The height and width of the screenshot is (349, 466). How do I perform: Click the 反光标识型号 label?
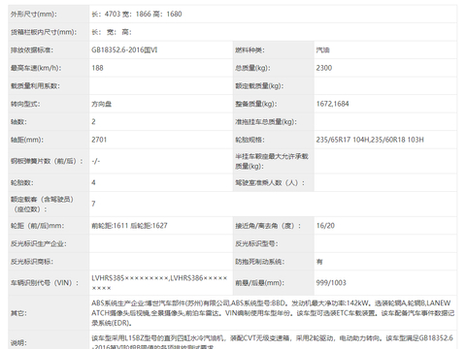[x=256, y=243]
